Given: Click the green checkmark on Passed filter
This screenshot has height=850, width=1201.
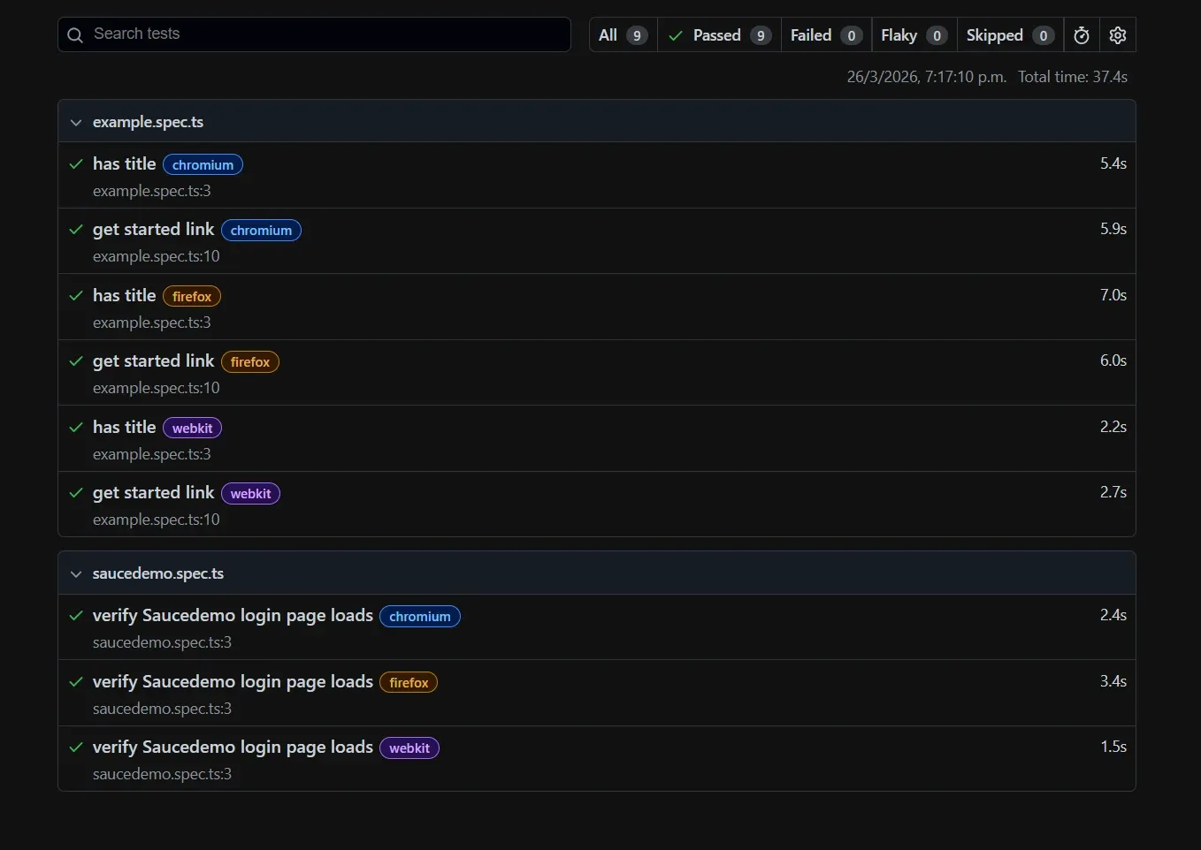Looking at the screenshot, I should click(675, 35).
